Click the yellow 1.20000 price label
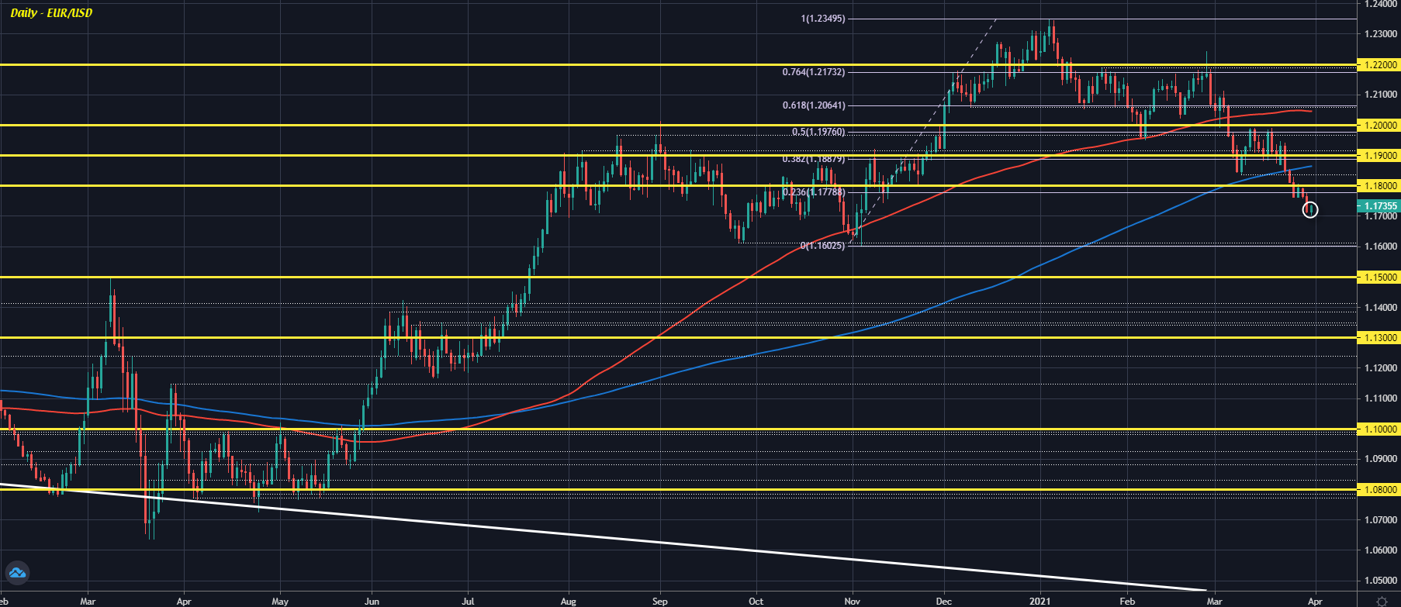 pos(1379,125)
